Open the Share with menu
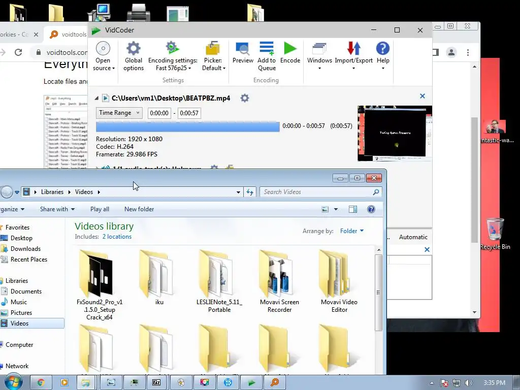Image resolution: width=520 pixels, height=390 pixels. [57, 209]
